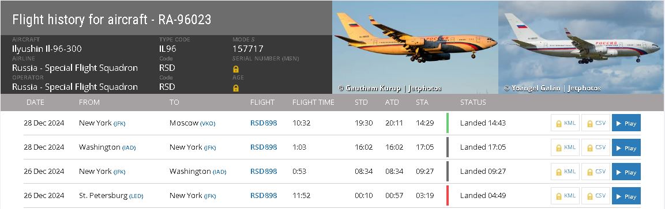The height and width of the screenshot is (209, 665).
Task: Open the RSD898 link for the St. Petersburg flight
Action: pos(264,195)
